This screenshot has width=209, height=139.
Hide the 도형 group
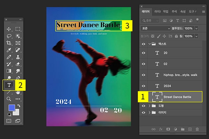(x=144, y=106)
